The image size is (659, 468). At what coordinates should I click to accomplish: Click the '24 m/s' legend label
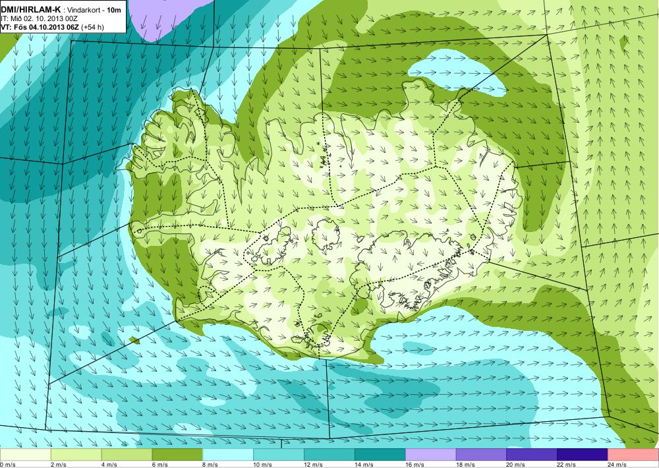pos(617,465)
